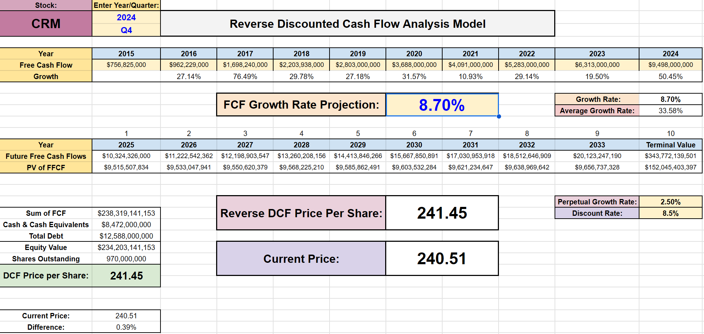704x334 pixels.
Task: Click the Perpetual Growth Rate 2.50% cell
Action: click(x=670, y=202)
